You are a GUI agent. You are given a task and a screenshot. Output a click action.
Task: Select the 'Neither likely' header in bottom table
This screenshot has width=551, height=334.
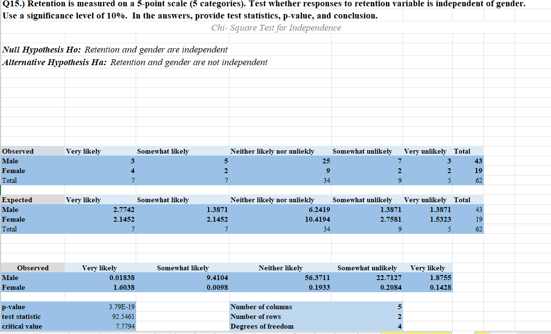pyautogui.click(x=280, y=268)
